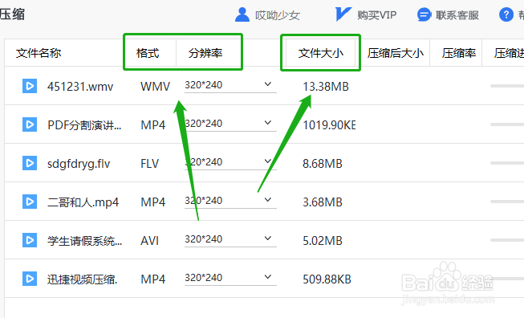Click the AVI format cell
Image resolution: width=524 pixels, height=318 pixels.
149,240
